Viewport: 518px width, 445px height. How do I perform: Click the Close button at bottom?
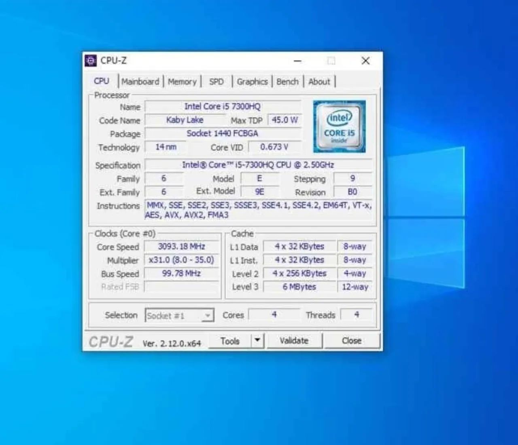(352, 341)
